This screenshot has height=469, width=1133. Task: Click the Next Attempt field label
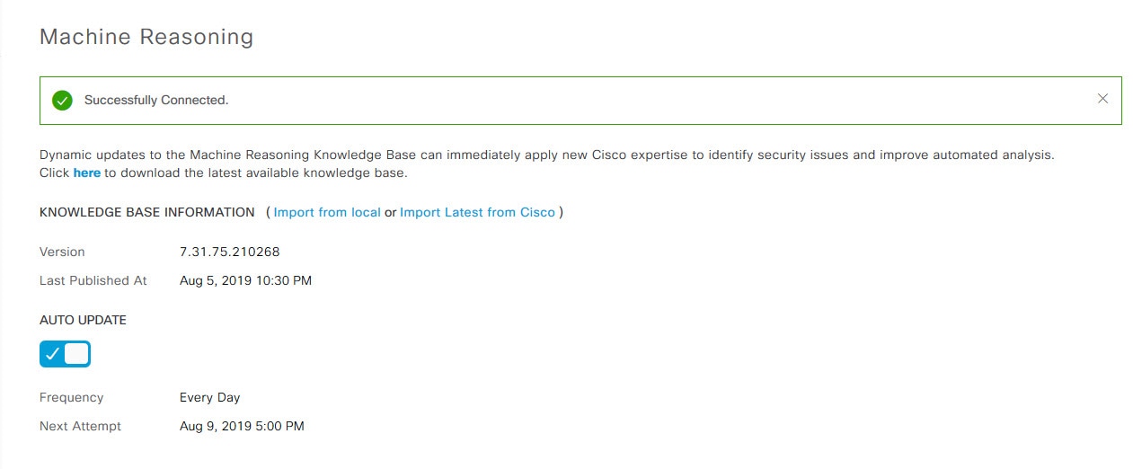80,426
